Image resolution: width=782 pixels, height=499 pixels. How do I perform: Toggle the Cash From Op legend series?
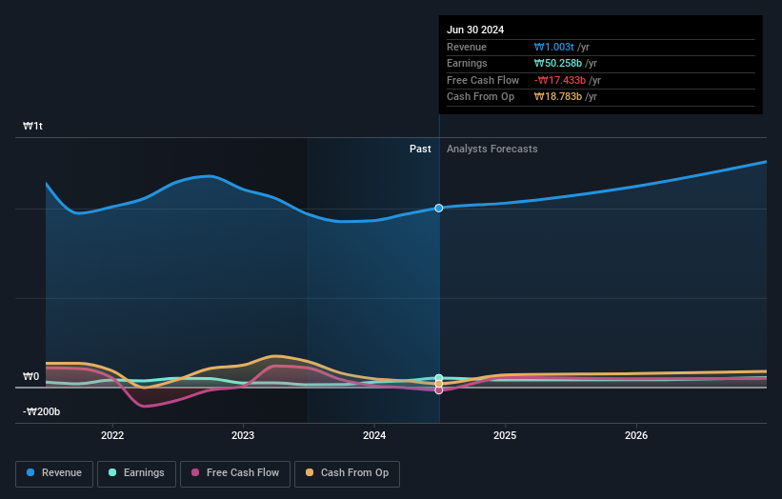(x=347, y=473)
